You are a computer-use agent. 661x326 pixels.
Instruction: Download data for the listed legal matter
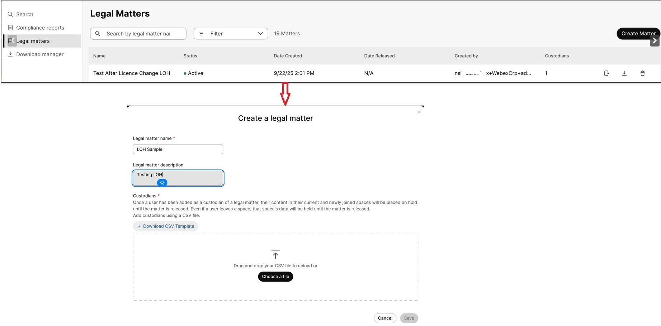[x=624, y=73]
